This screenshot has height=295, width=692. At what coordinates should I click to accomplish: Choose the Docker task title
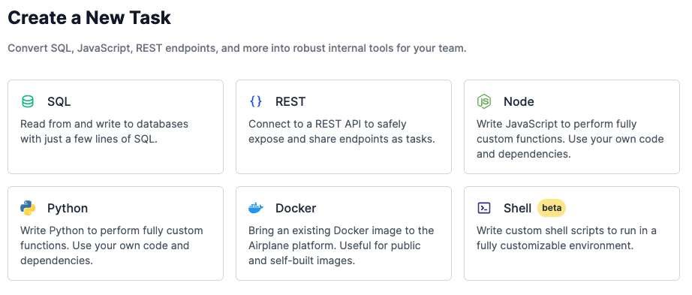[x=296, y=208]
